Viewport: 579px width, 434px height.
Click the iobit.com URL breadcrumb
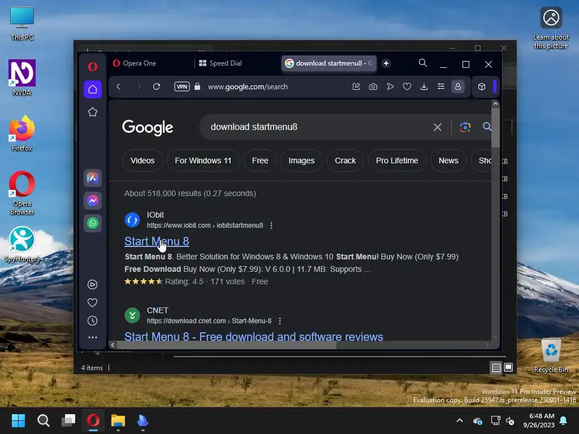[205, 225]
